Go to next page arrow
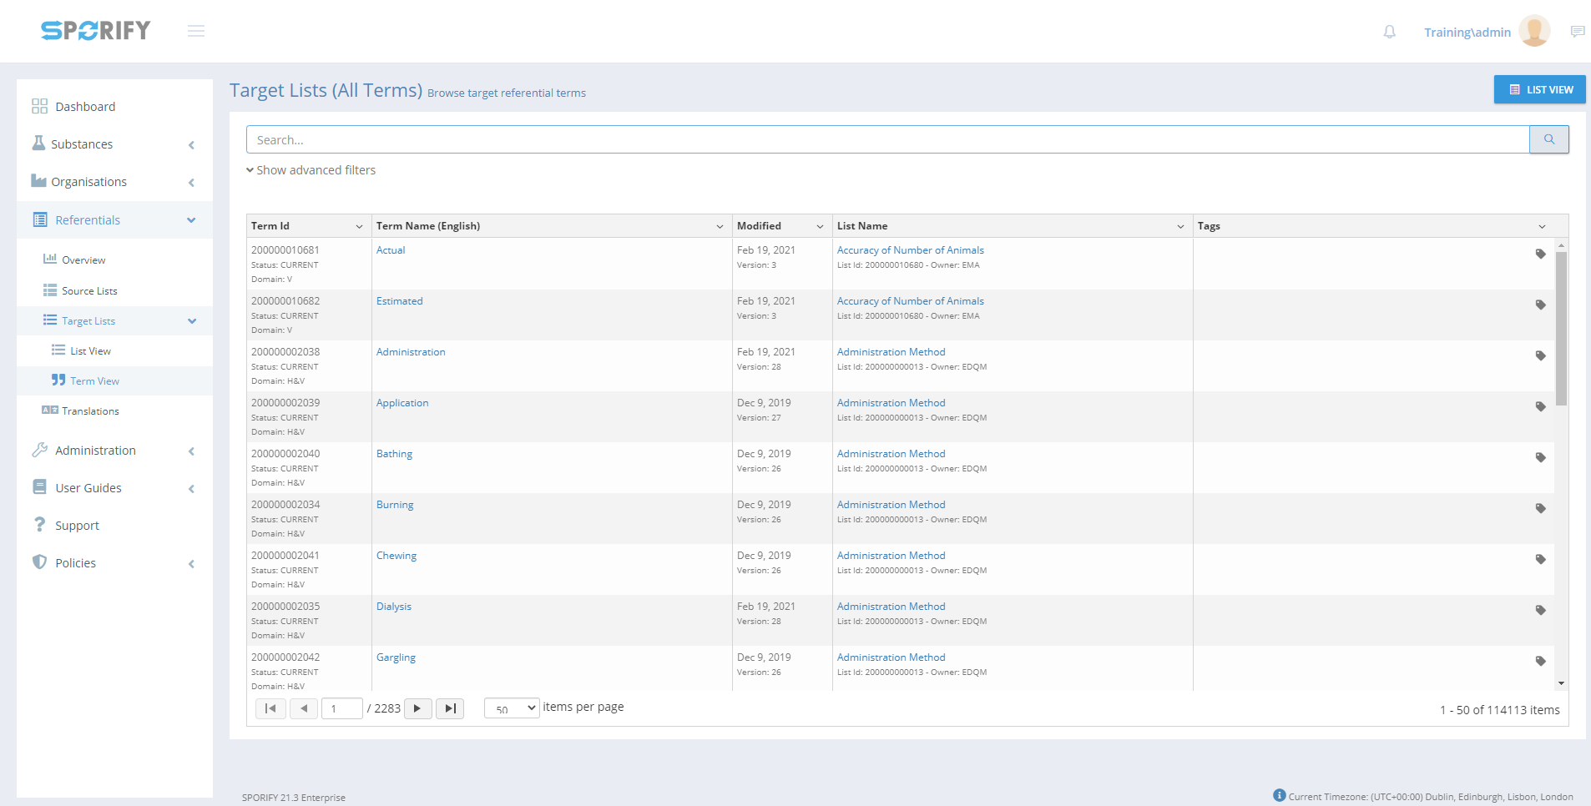Viewport: 1591px width, 806px height. (x=417, y=708)
